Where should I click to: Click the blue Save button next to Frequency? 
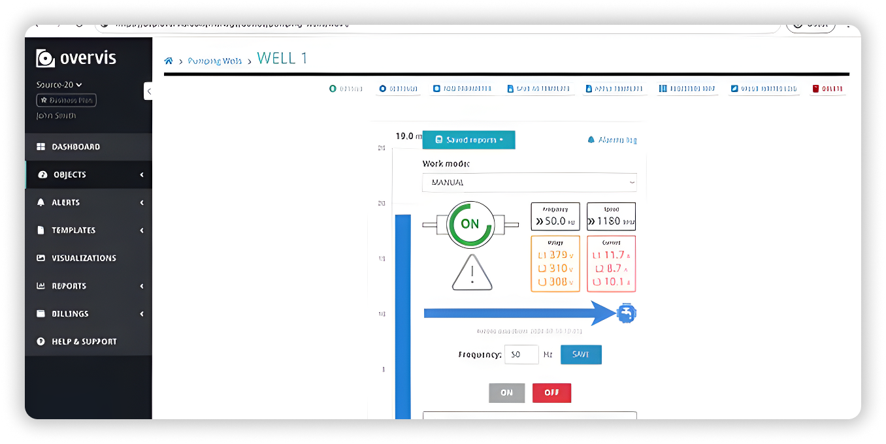coord(581,355)
